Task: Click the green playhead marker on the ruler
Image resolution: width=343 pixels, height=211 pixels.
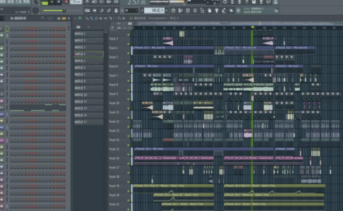Action: click(253, 27)
